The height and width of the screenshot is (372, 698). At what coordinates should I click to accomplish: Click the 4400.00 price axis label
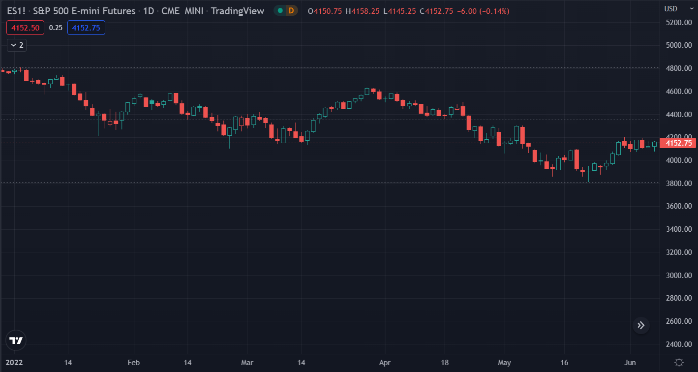[x=678, y=114]
